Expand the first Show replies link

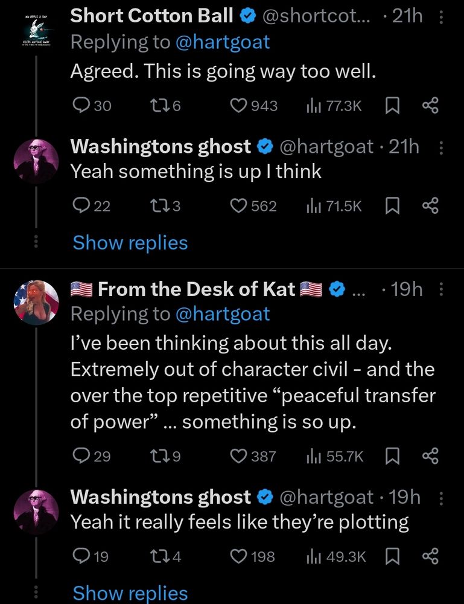(x=130, y=243)
